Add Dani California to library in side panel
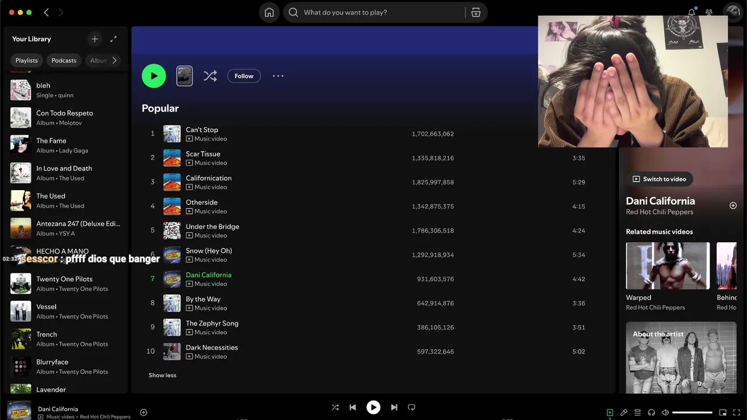 tap(733, 205)
